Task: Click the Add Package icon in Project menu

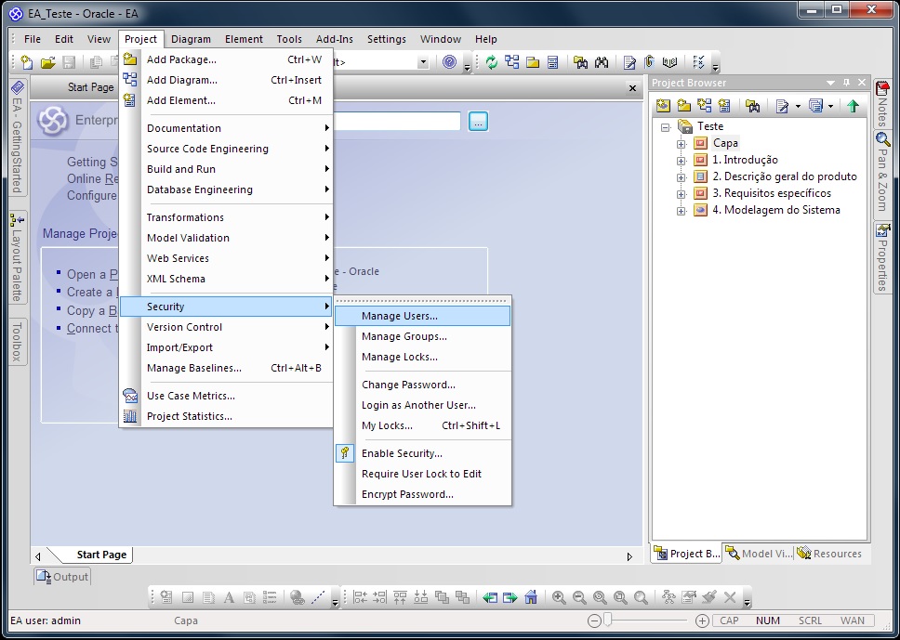Action: 130,59
